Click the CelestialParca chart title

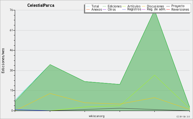41,5
